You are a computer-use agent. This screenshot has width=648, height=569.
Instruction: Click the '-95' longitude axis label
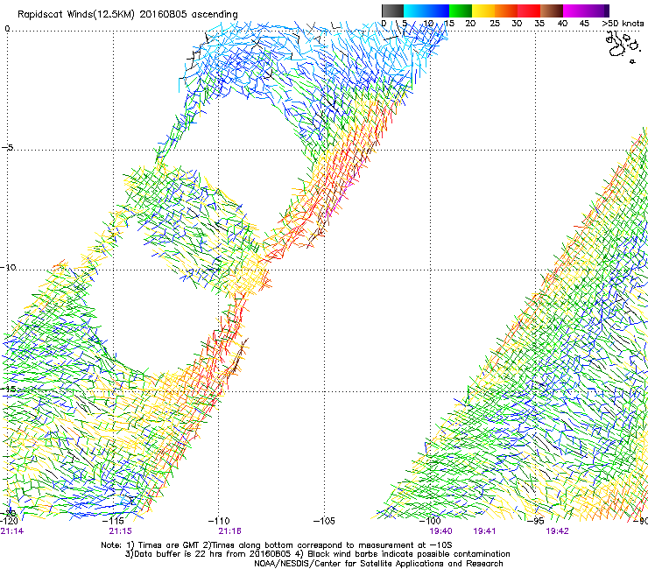pos(536,521)
